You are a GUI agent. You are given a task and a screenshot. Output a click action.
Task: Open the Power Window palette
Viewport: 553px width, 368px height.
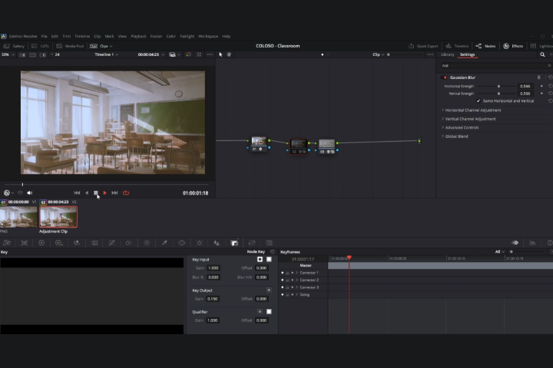(181, 242)
